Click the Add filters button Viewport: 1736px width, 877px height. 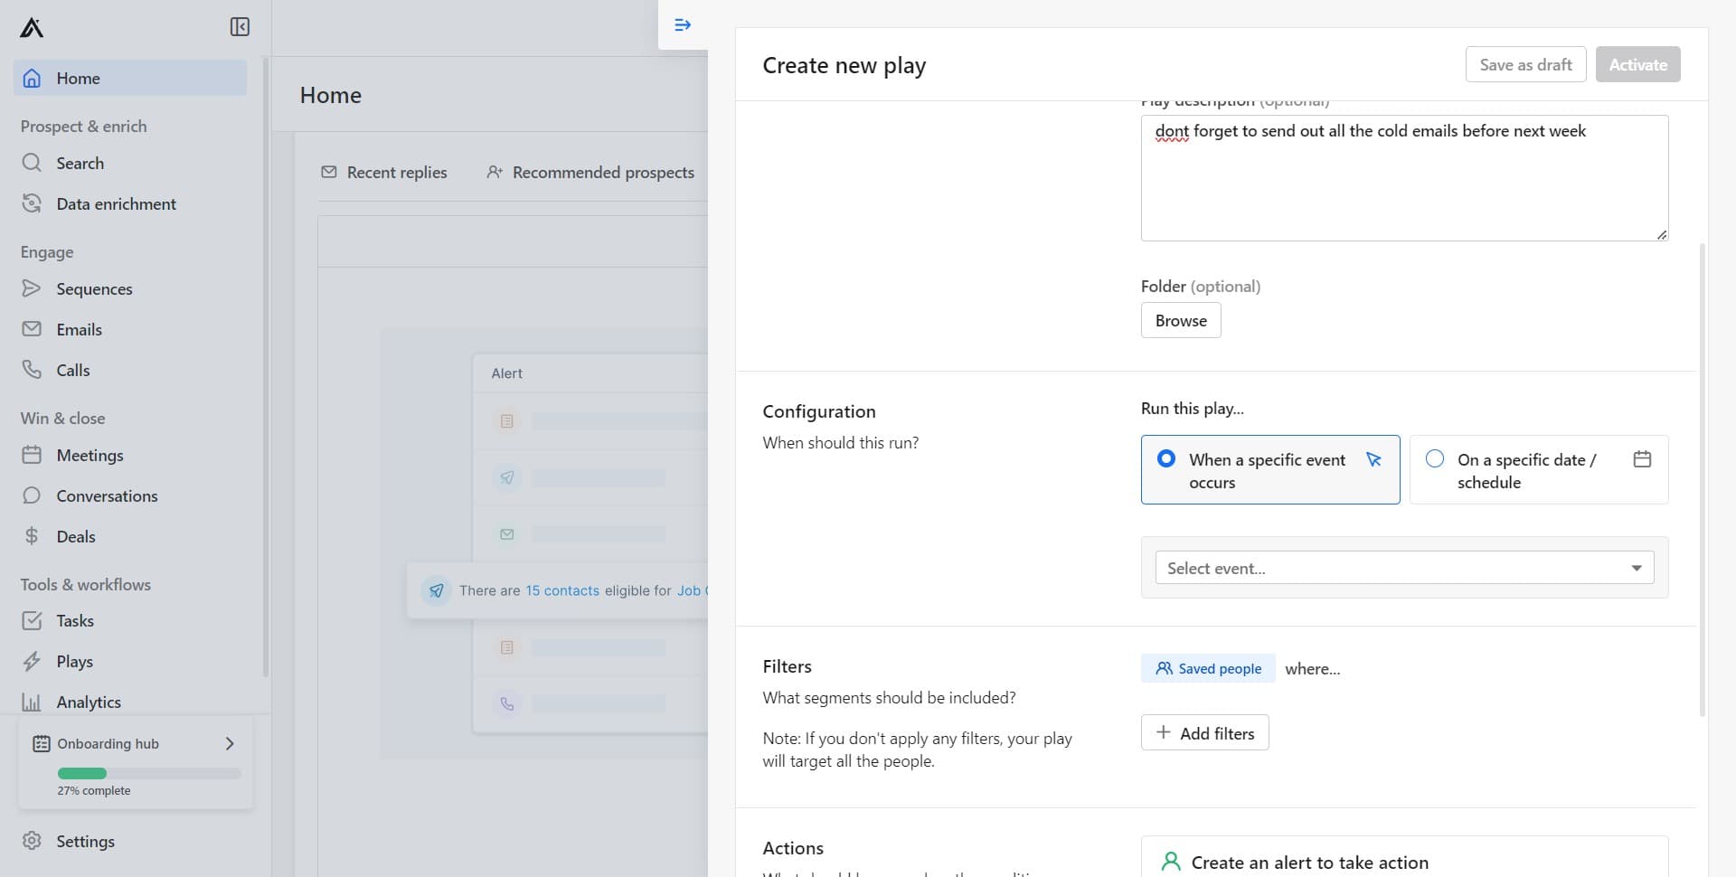point(1204,733)
